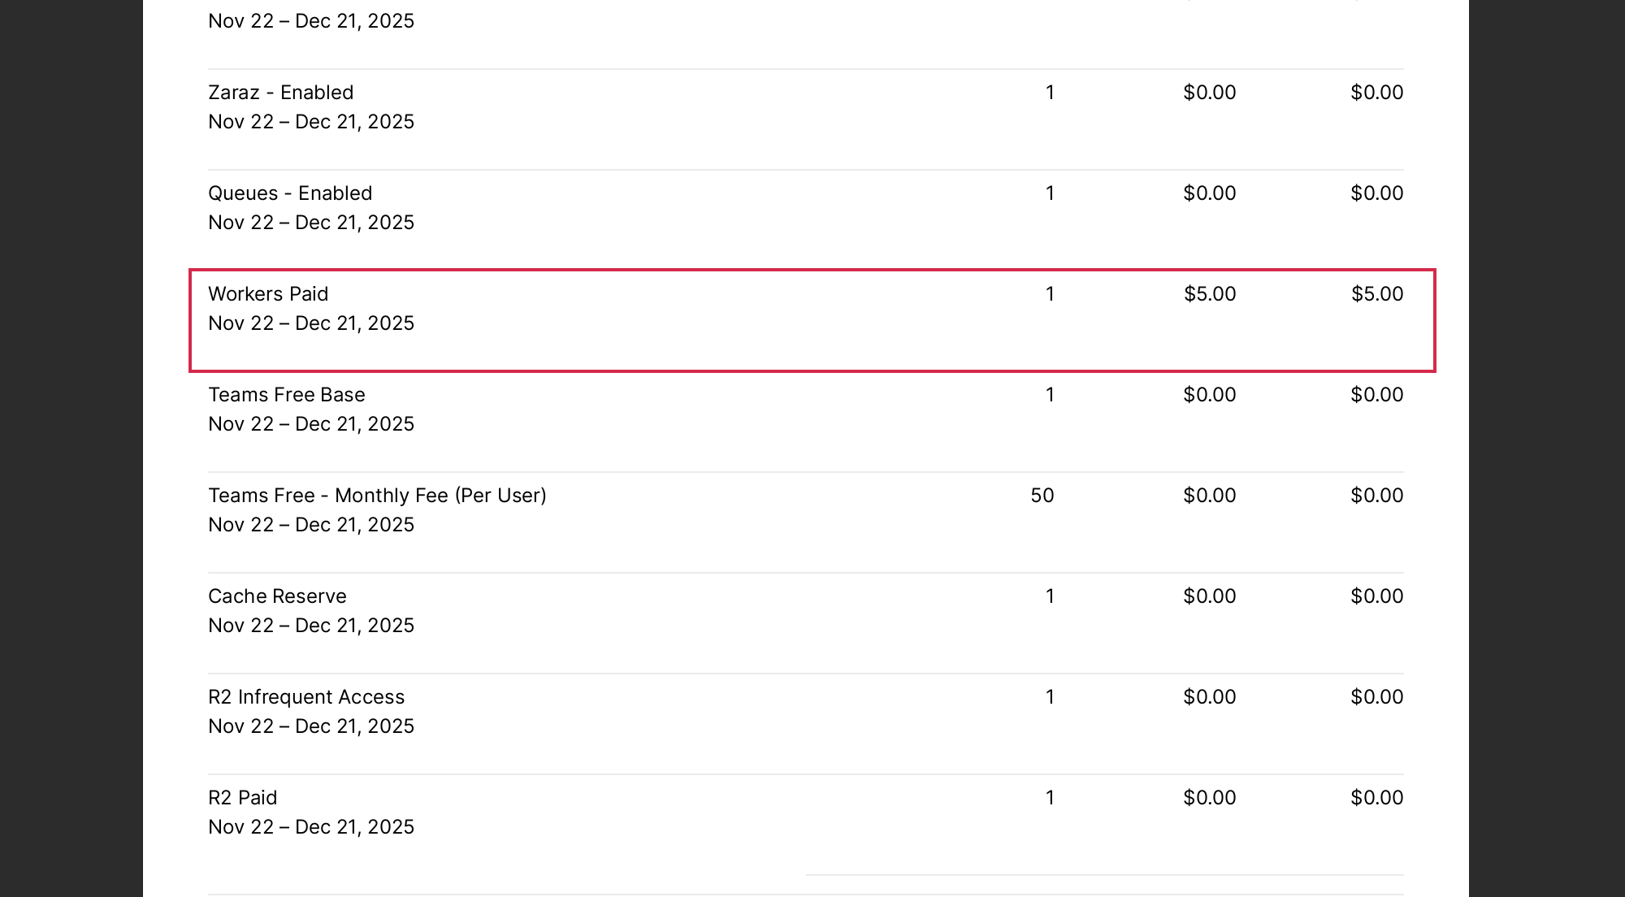
Task: Click the rightmost $0.00 in Zaraz row
Action: 1376,93
